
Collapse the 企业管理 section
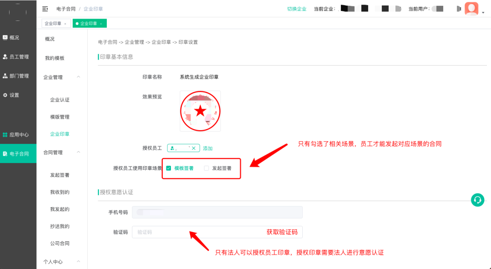(x=78, y=77)
